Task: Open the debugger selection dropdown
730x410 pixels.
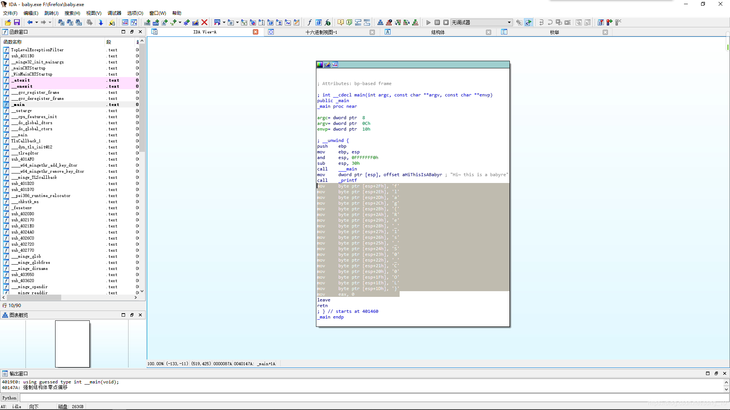Action: 509,22
